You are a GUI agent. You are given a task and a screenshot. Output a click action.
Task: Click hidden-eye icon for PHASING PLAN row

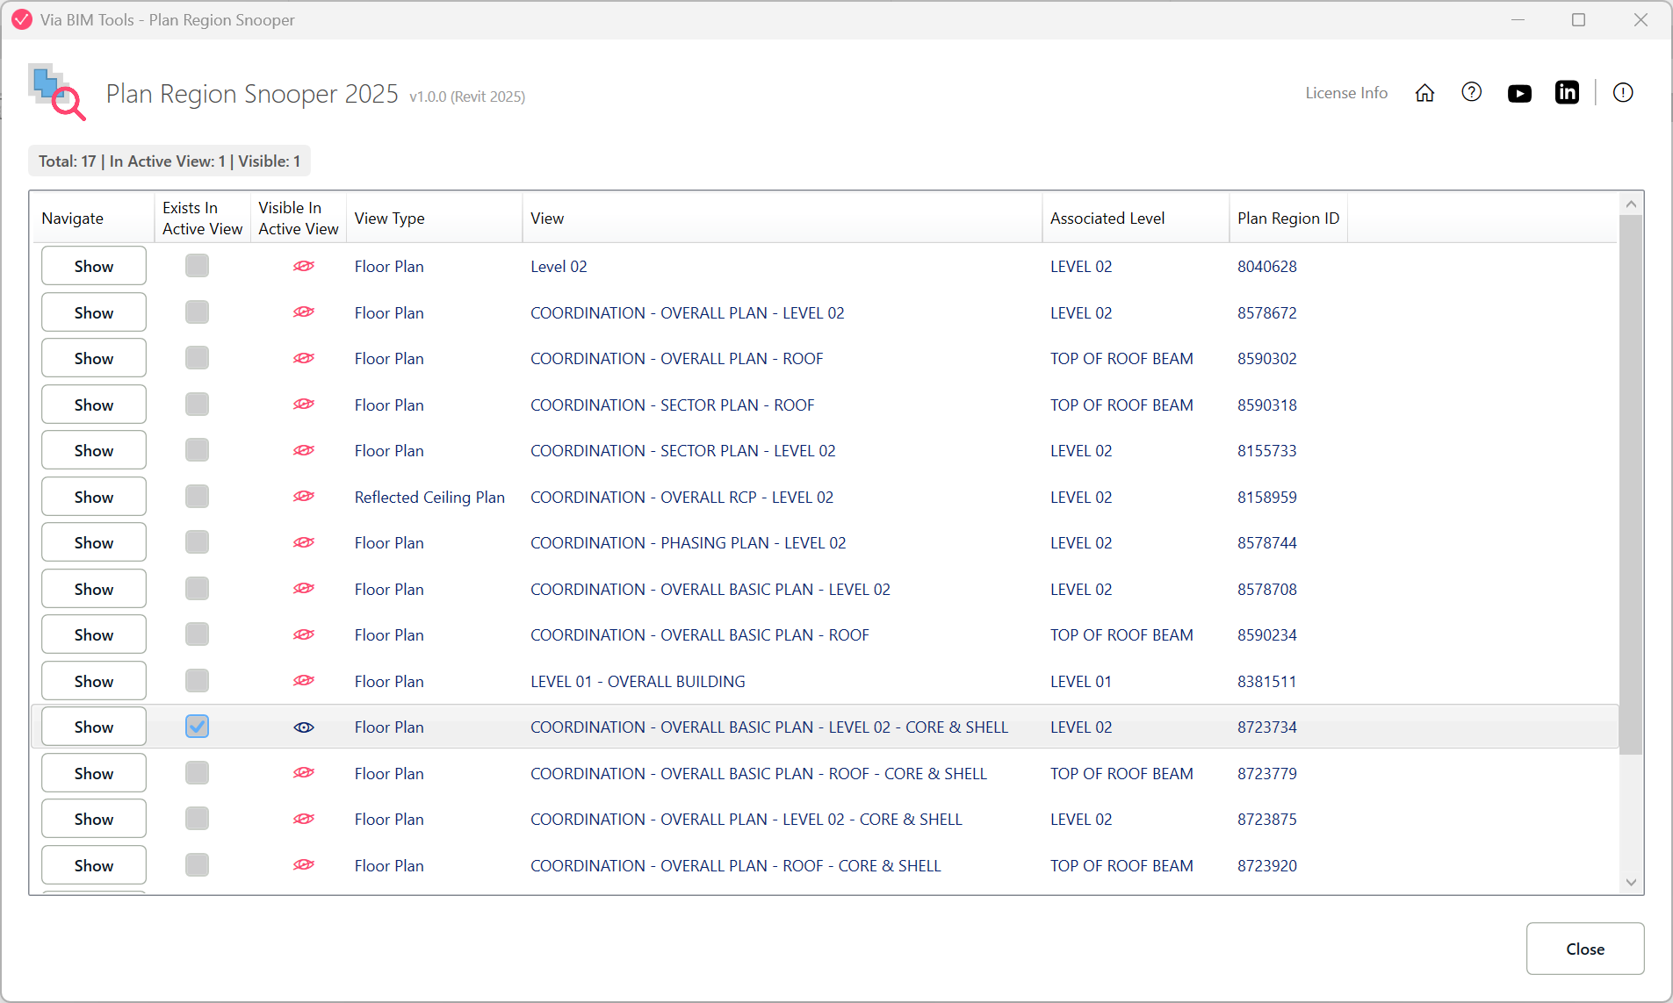[304, 542]
